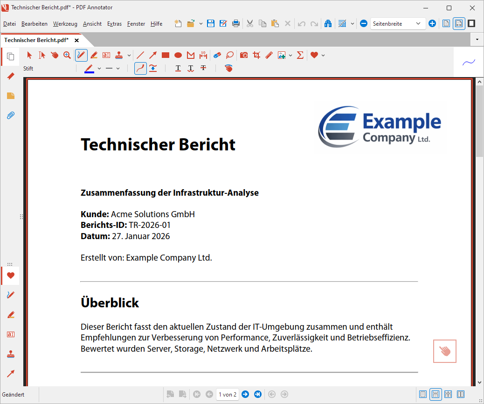
Task: Toggle the smooth freehand curve option
Action: tap(140, 68)
